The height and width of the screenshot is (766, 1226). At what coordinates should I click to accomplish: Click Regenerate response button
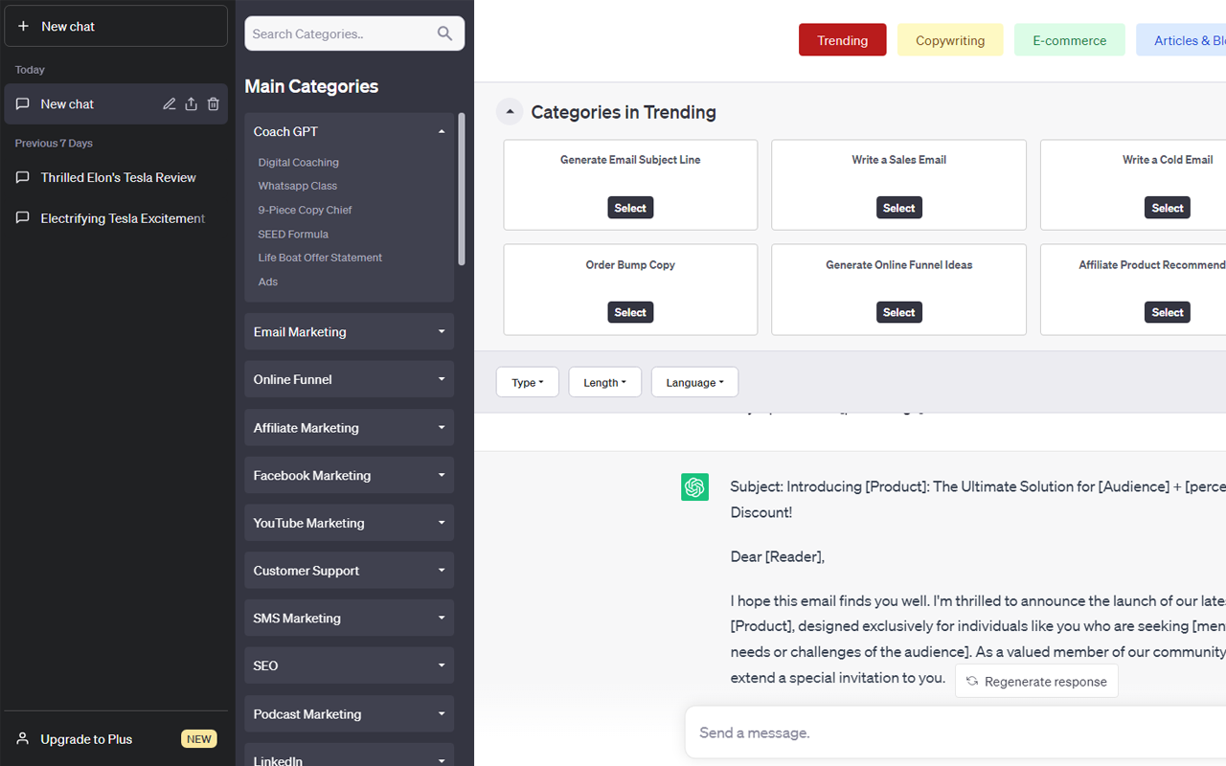pyautogui.click(x=1036, y=682)
